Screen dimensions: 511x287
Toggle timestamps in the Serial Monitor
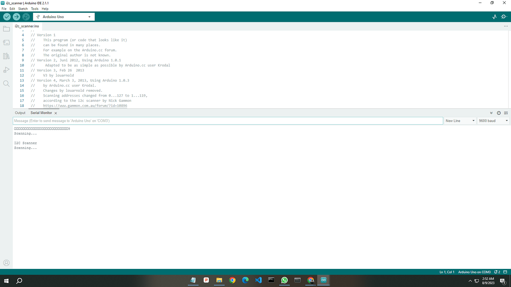click(499, 113)
